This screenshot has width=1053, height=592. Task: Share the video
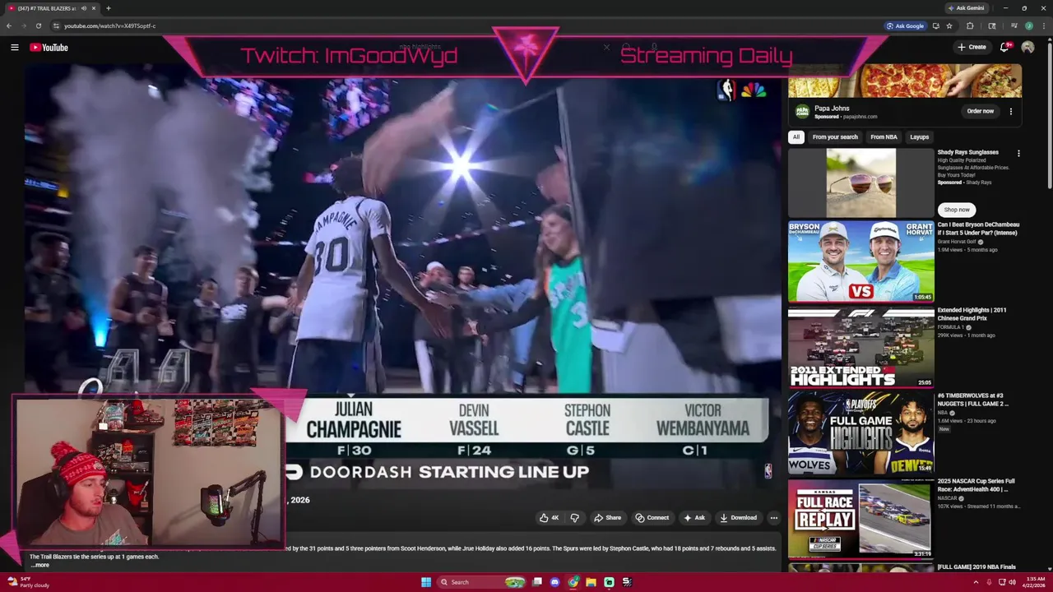pyautogui.click(x=608, y=518)
